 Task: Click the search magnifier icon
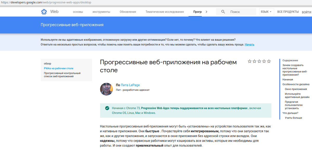tap(223, 12)
